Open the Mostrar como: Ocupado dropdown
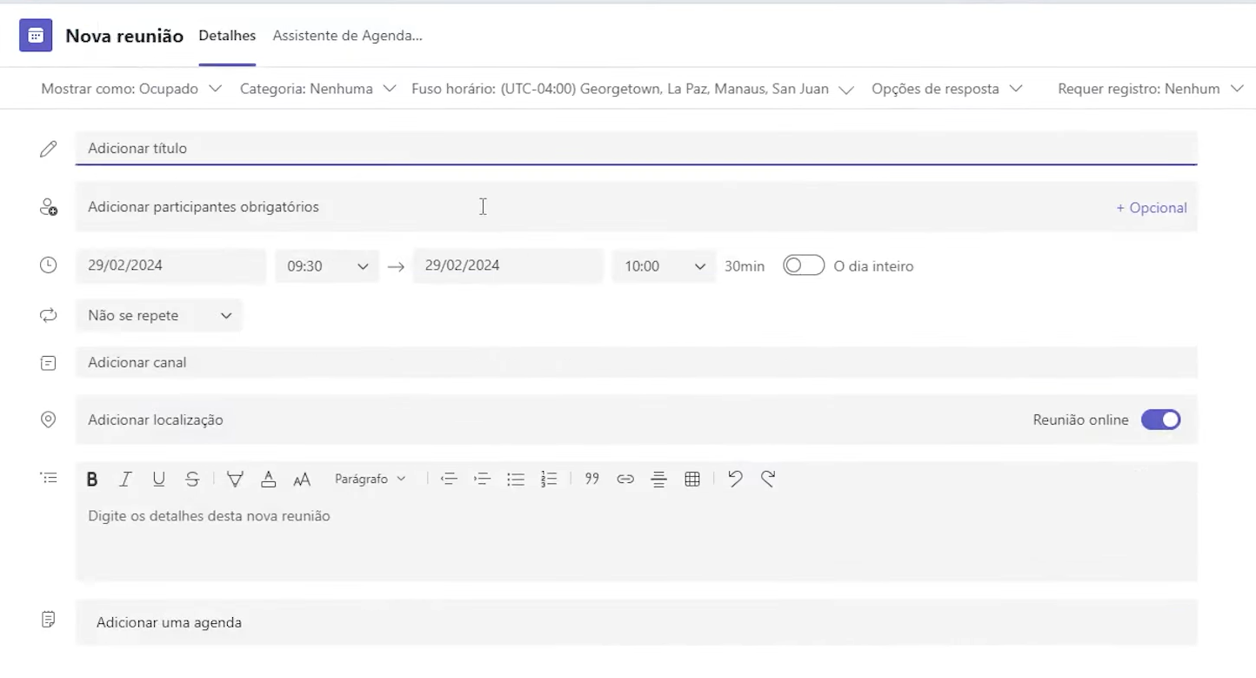Image resolution: width=1256 pixels, height=678 pixels. click(x=131, y=89)
